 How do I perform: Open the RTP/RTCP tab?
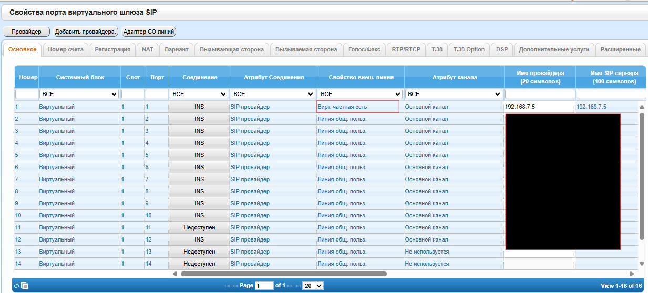click(406, 49)
